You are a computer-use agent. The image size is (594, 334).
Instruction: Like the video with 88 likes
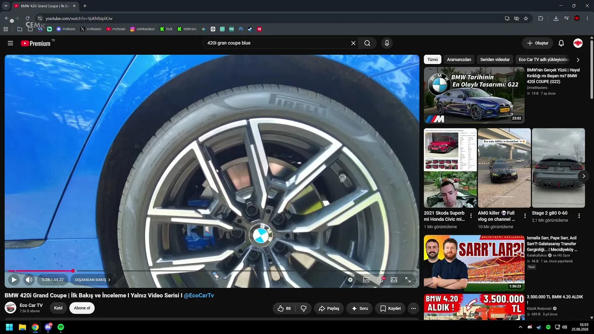pyautogui.click(x=284, y=308)
